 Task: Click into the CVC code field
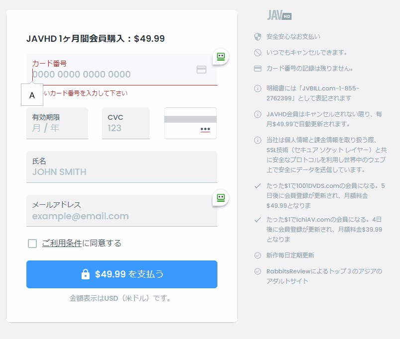pyautogui.click(x=125, y=128)
